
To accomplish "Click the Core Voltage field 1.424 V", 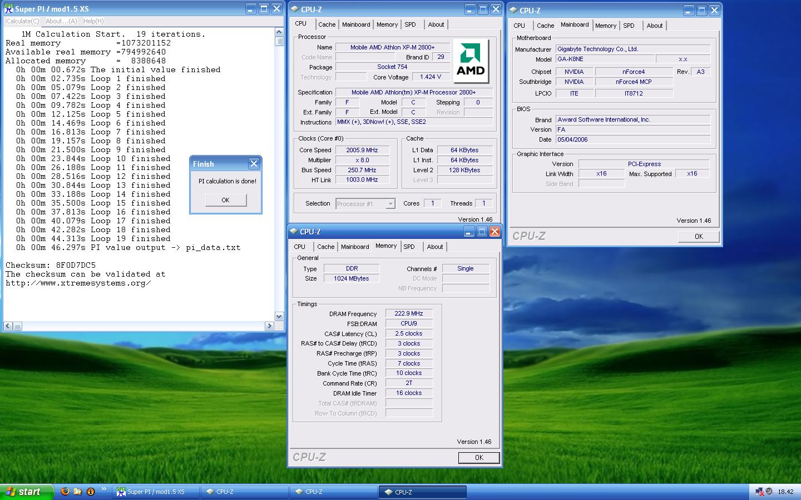I will point(431,77).
